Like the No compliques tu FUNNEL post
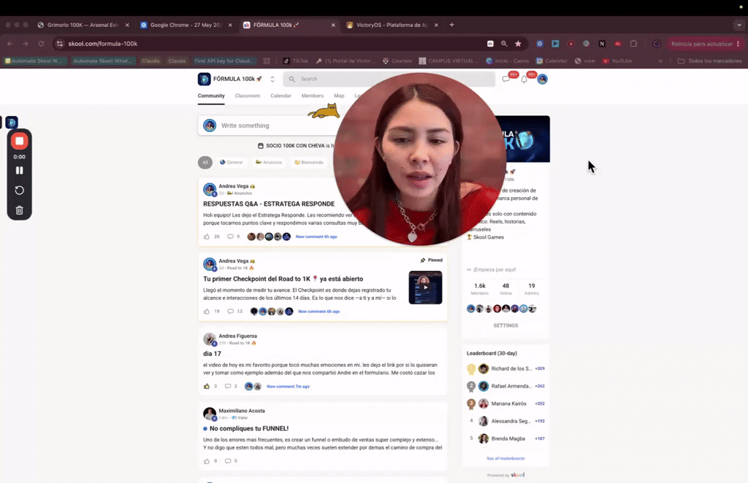 click(207, 461)
